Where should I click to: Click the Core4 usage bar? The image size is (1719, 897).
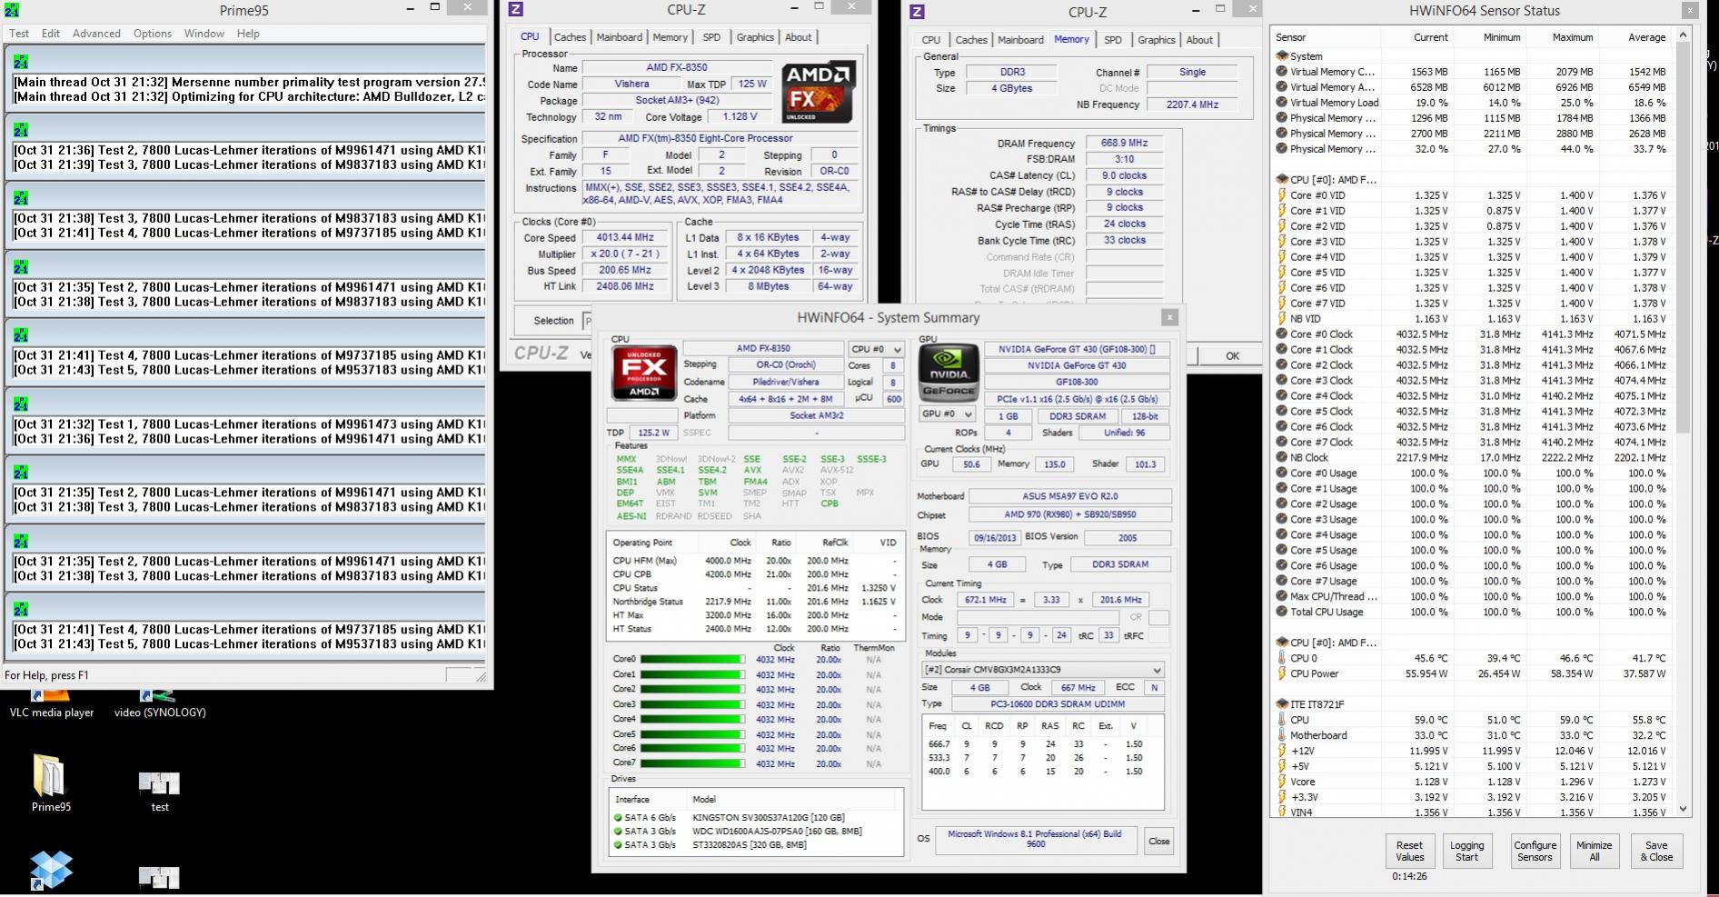(x=693, y=720)
